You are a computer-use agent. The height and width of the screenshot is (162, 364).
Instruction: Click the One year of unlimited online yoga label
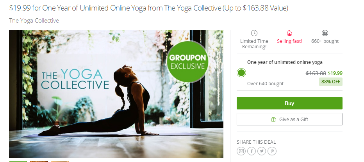(285, 62)
